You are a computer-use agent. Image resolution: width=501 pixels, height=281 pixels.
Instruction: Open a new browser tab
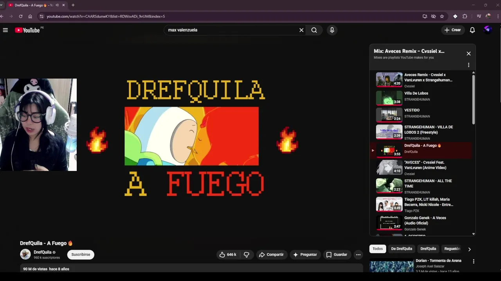point(73,5)
